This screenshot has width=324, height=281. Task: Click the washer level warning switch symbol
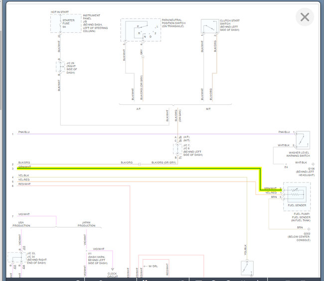click(303, 140)
